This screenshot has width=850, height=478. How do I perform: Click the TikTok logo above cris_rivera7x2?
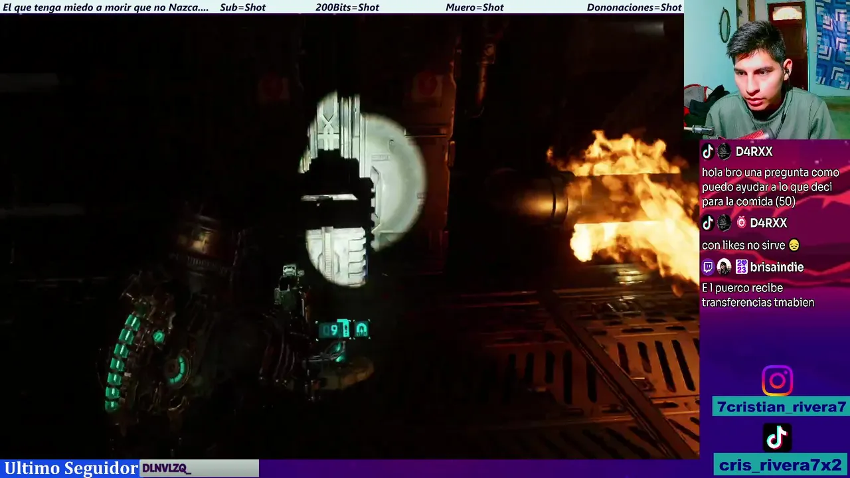click(777, 437)
